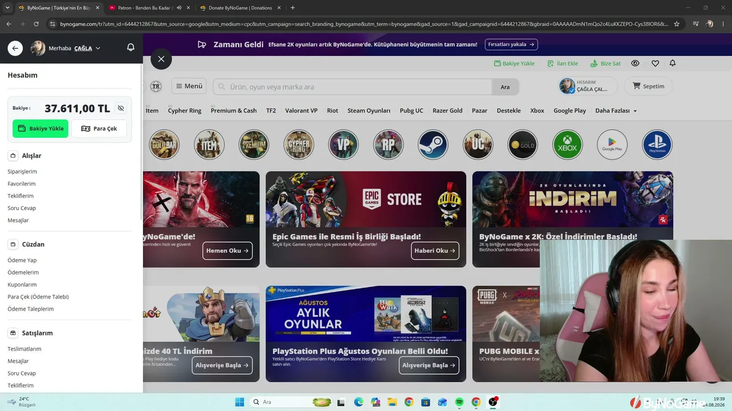Viewport: 732px width, 411px height.
Task: Select the Steam Oyunları category tab
Action: [x=369, y=111]
